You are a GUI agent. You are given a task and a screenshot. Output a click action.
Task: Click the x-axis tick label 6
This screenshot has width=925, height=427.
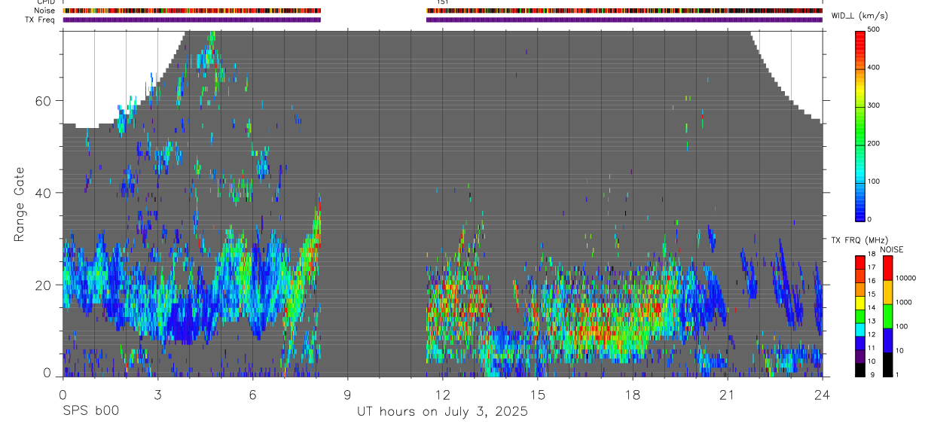coord(252,395)
